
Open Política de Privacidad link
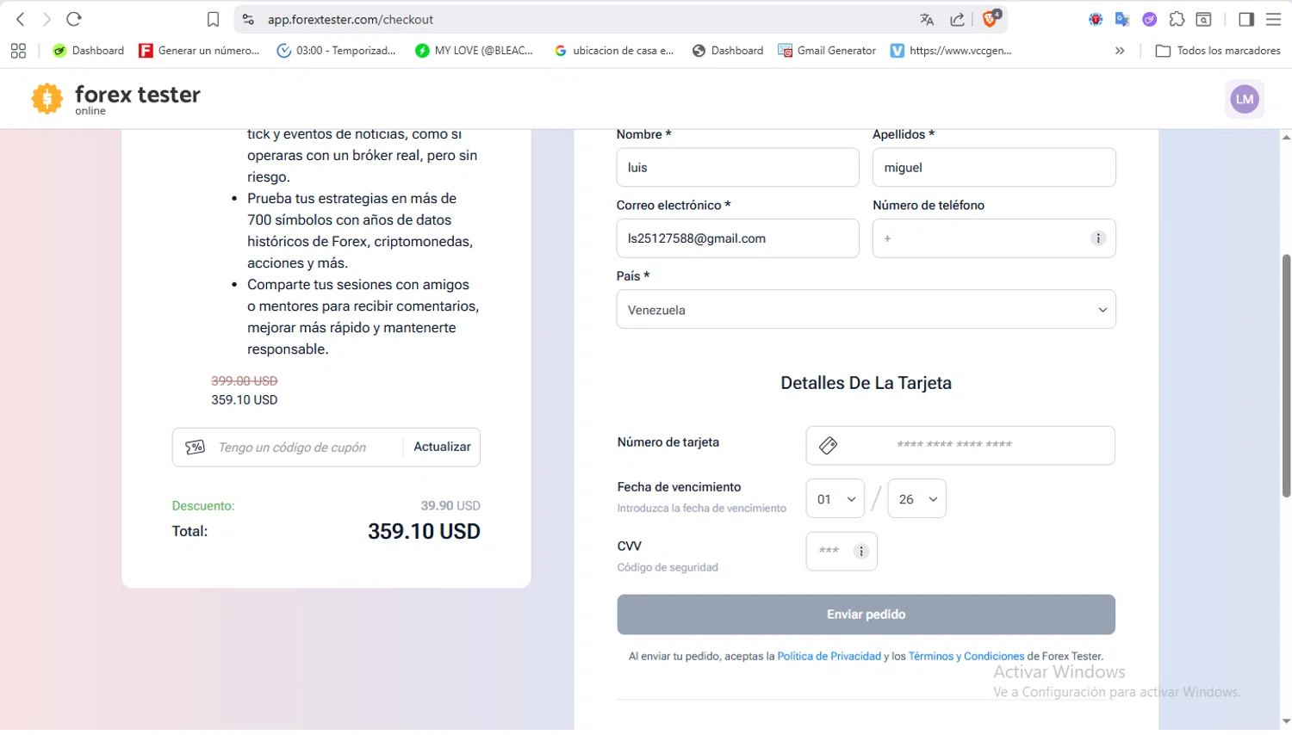829,657
